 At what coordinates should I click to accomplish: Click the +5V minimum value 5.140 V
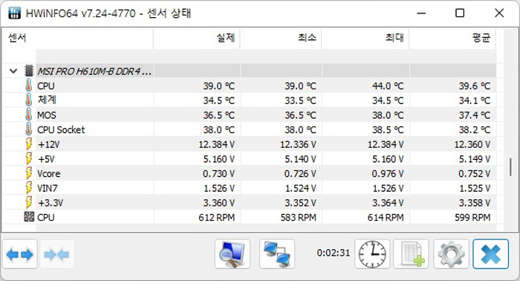point(300,159)
